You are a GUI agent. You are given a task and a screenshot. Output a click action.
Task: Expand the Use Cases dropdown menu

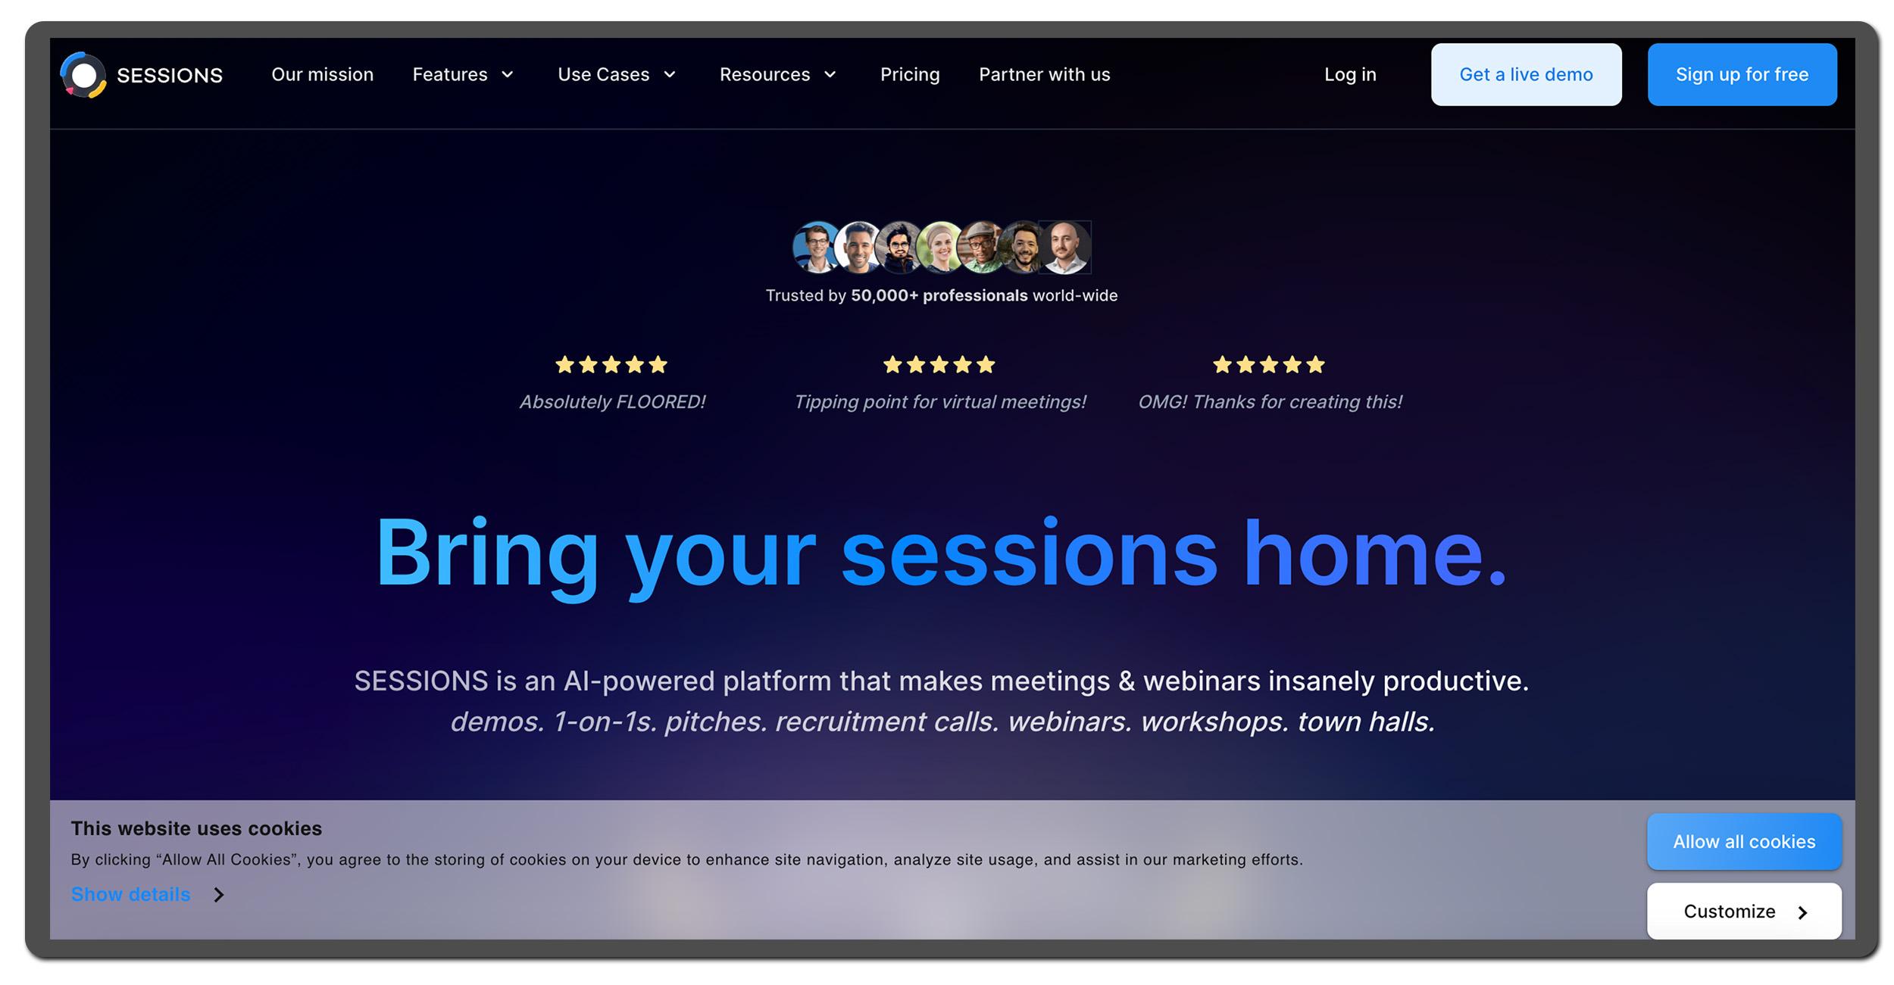tap(616, 74)
